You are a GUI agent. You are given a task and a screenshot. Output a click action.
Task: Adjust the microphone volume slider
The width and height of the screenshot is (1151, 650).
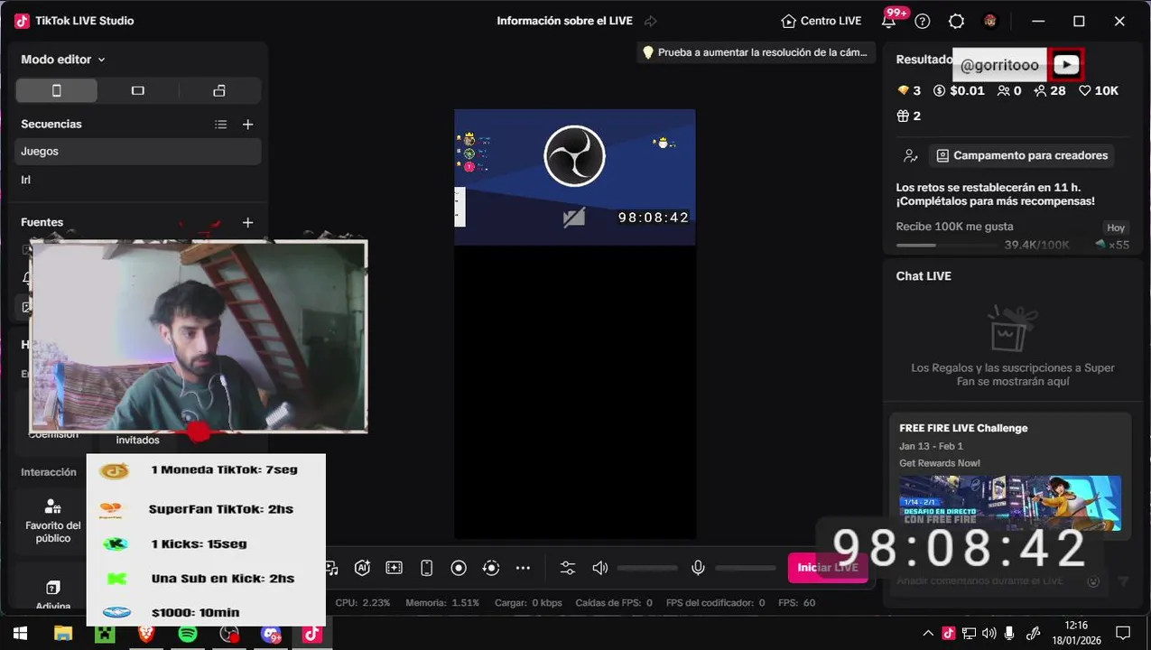pyautogui.click(x=746, y=568)
